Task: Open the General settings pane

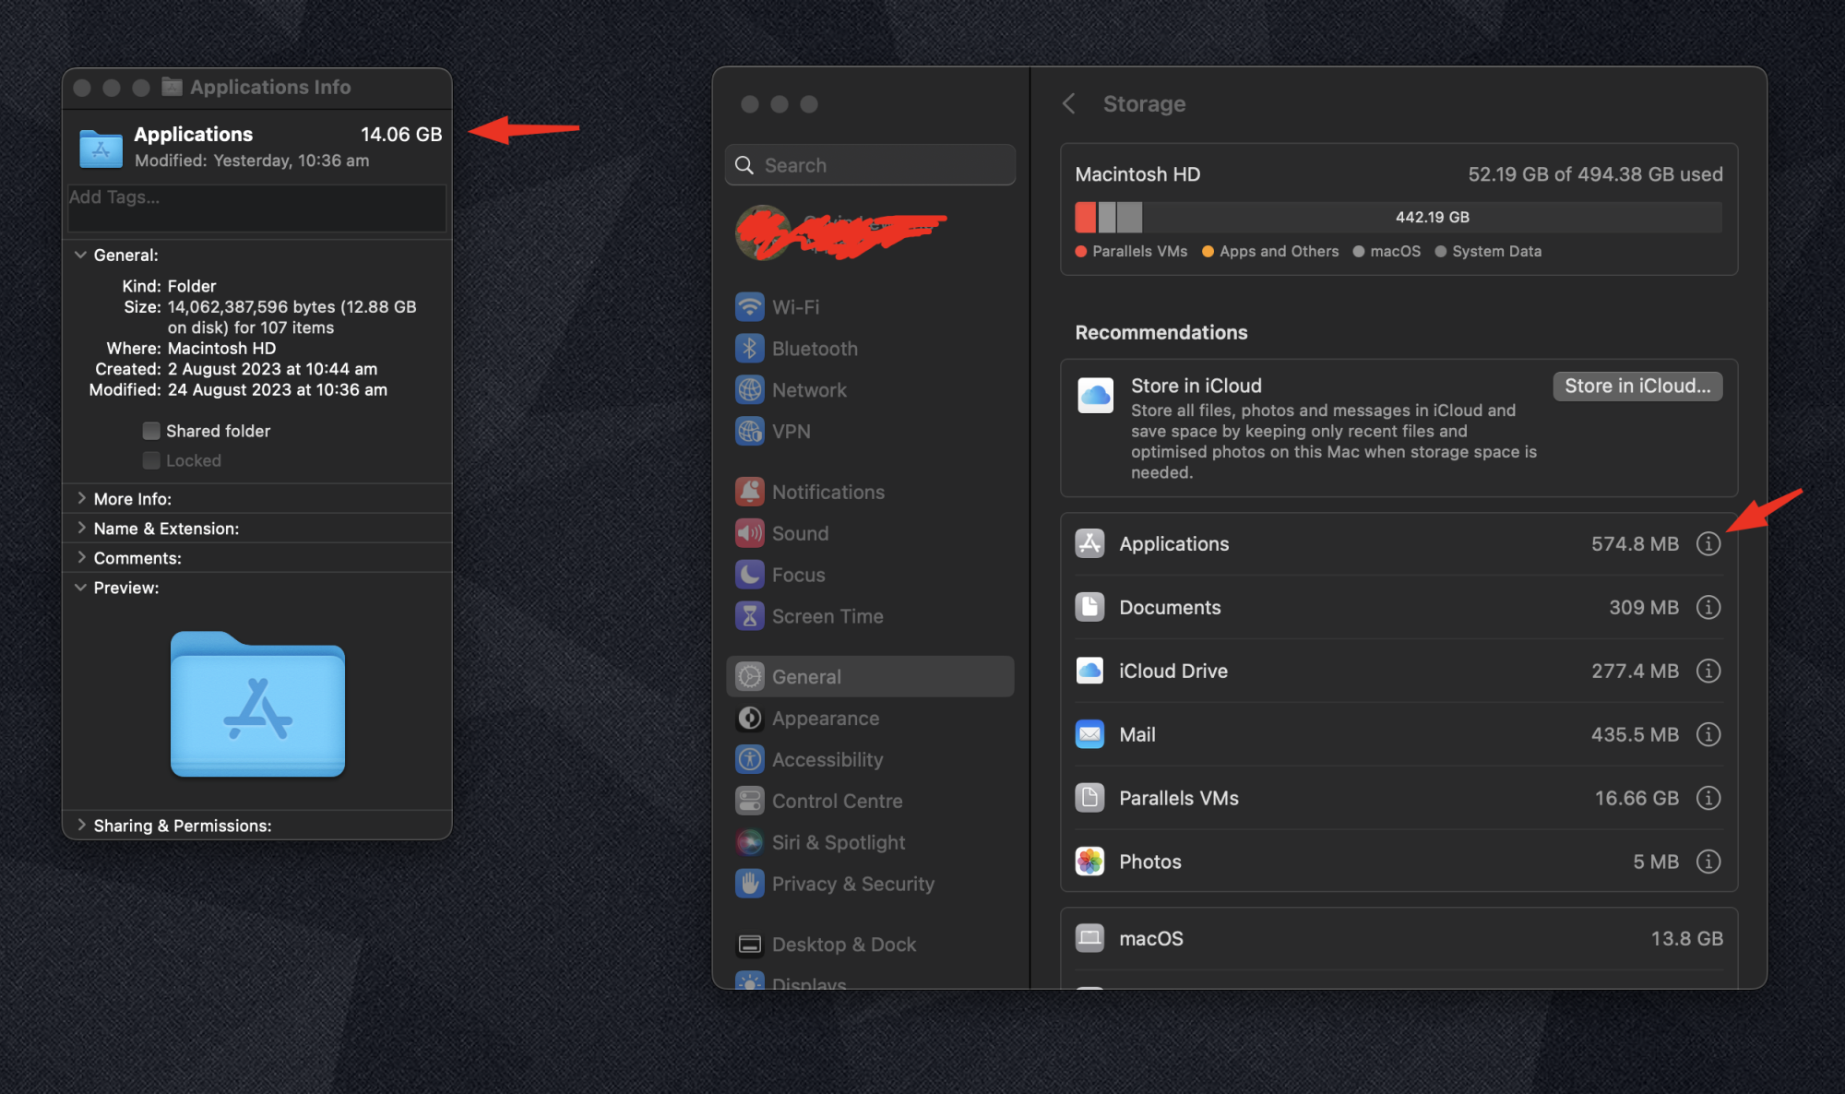Action: point(870,677)
